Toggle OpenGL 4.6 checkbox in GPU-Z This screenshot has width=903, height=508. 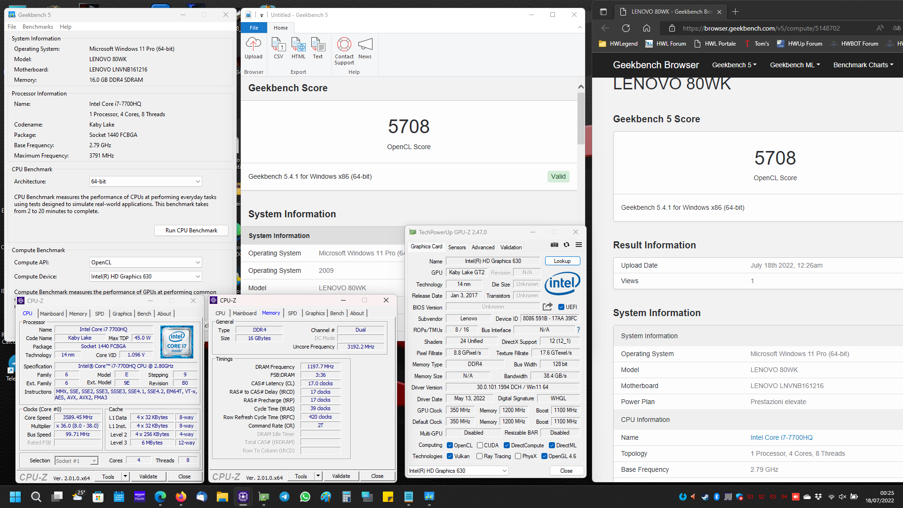pyautogui.click(x=545, y=456)
